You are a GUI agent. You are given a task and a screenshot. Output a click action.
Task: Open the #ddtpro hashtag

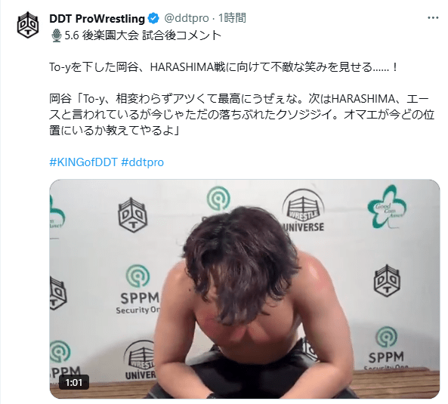coord(142,162)
